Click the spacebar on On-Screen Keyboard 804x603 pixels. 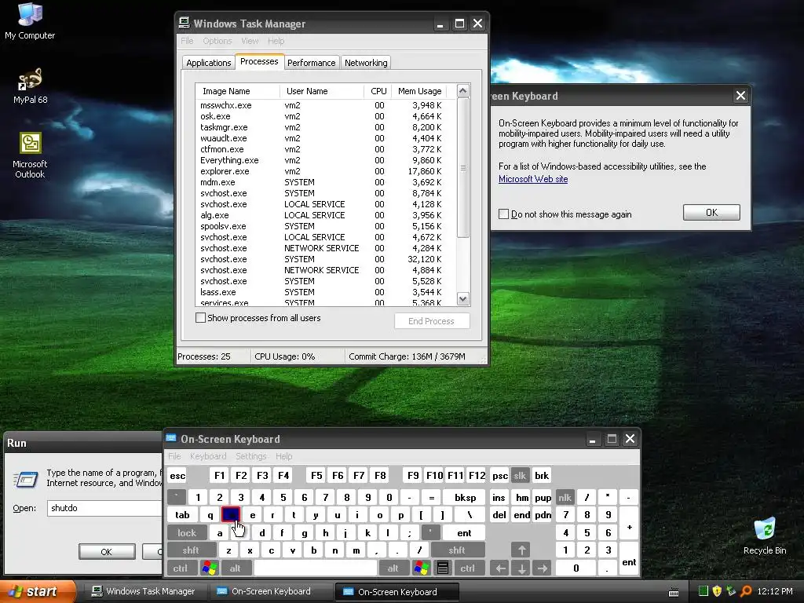click(x=316, y=568)
